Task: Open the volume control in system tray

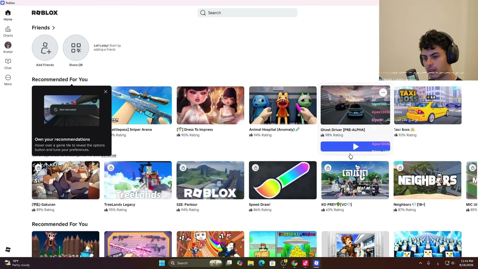Action: coord(453,263)
